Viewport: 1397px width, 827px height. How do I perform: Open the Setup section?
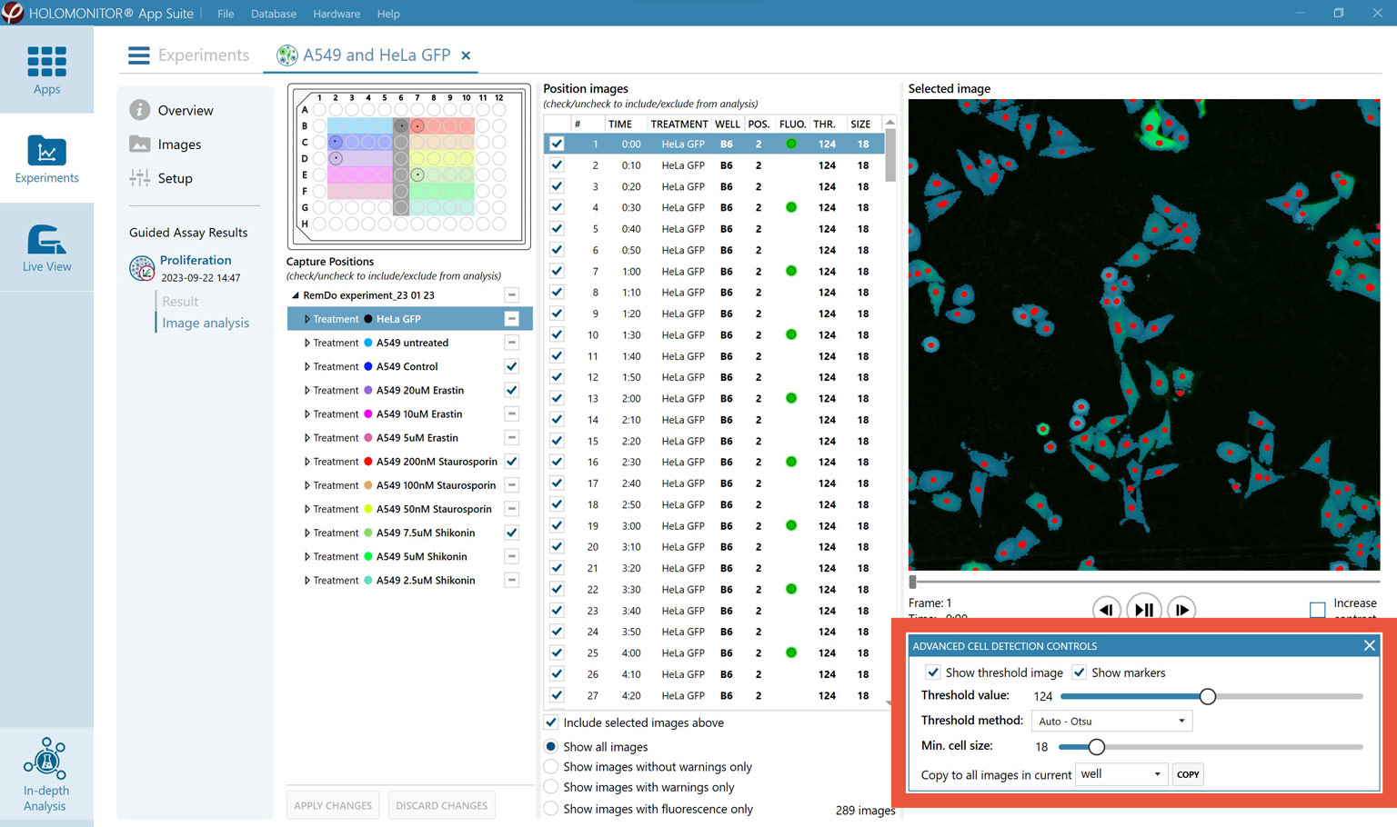click(176, 178)
